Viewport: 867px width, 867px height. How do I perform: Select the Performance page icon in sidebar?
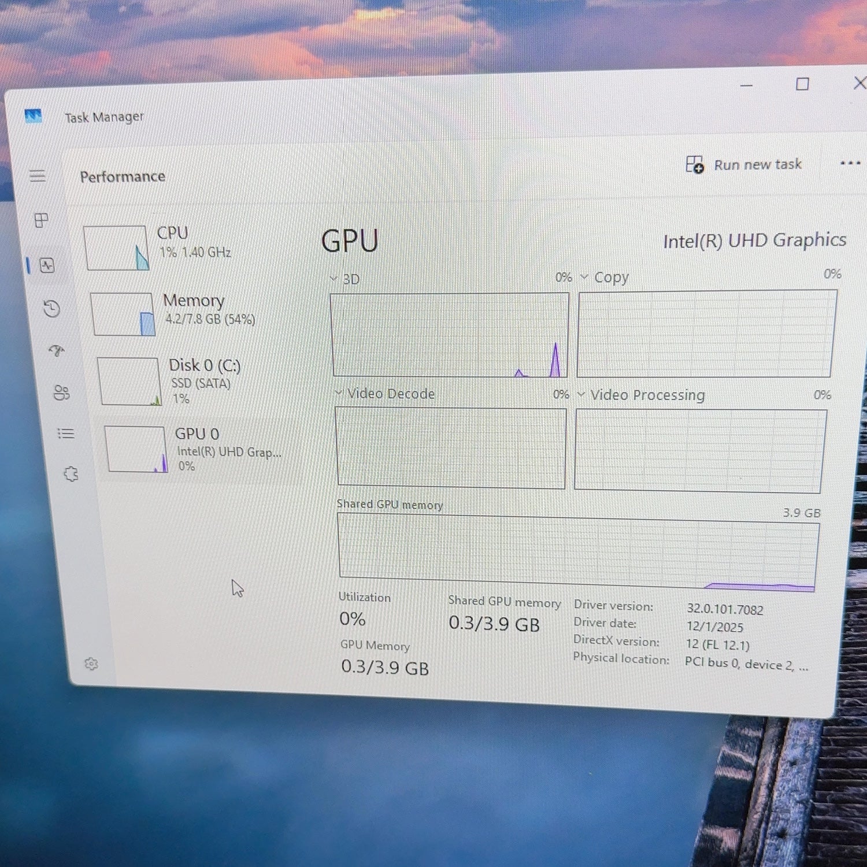47,265
